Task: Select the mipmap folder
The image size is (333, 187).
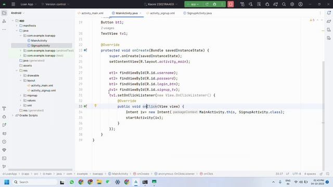Action: point(30,96)
